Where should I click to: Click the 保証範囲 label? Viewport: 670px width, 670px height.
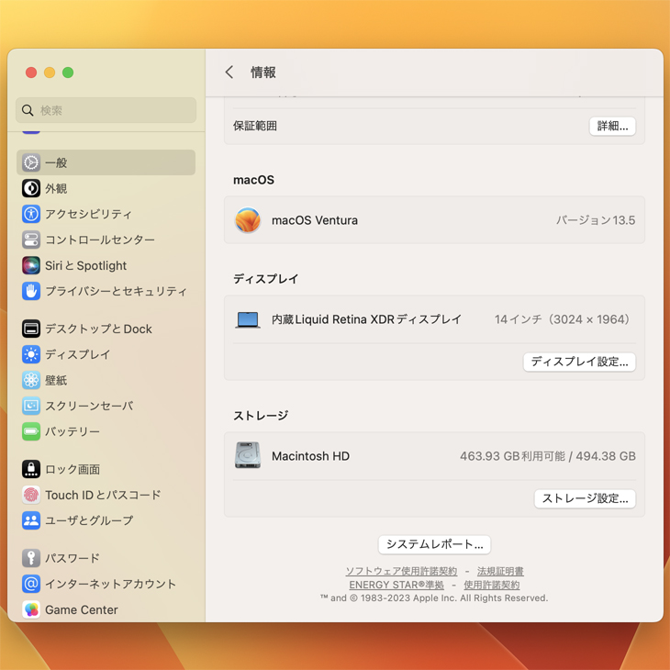[x=255, y=126]
